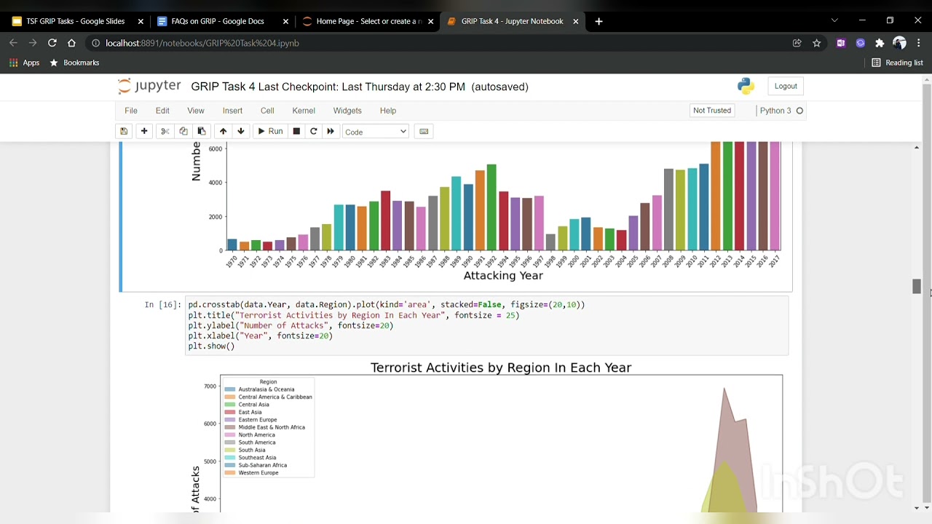Open the Reading list

point(897,63)
